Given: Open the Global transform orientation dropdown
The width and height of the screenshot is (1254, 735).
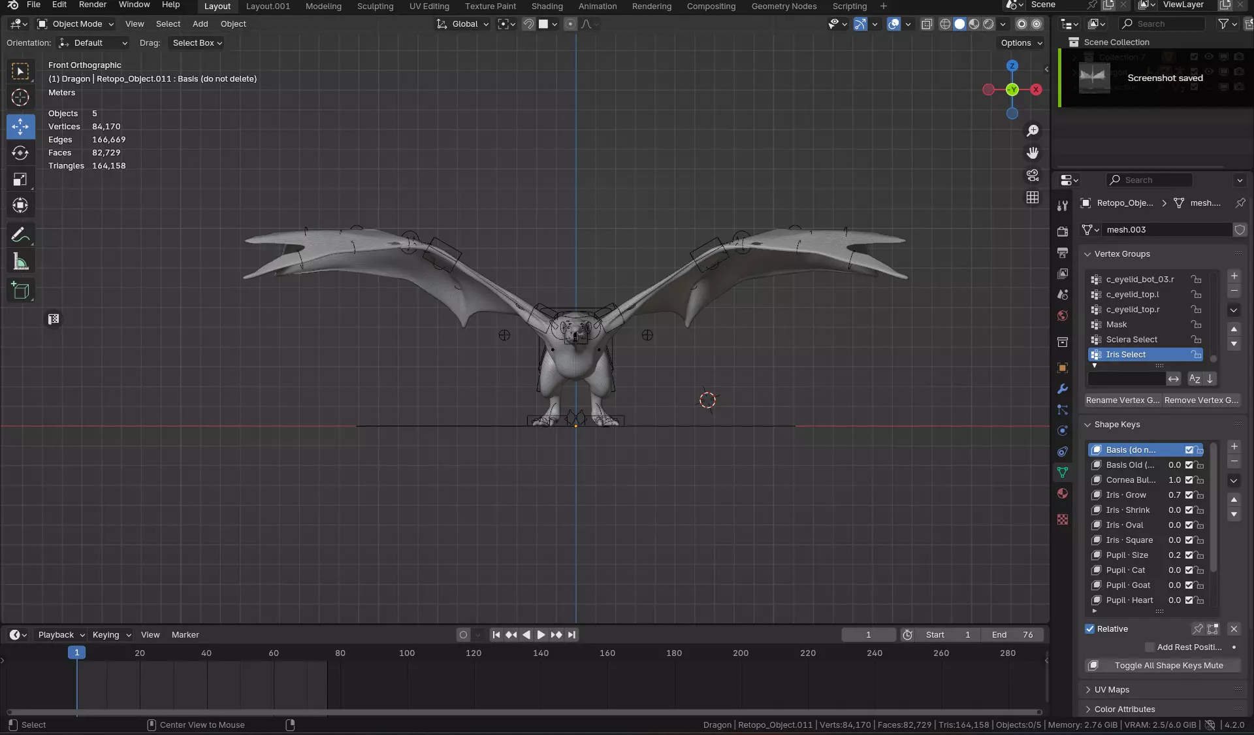Looking at the screenshot, I should (x=463, y=24).
